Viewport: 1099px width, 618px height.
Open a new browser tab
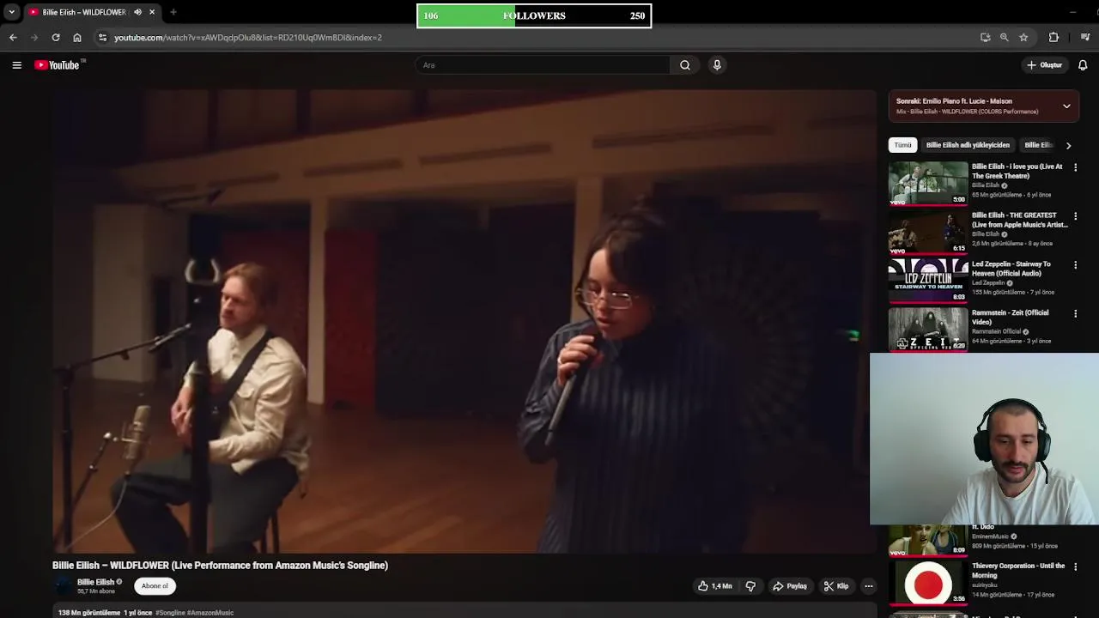[x=173, y=12]
